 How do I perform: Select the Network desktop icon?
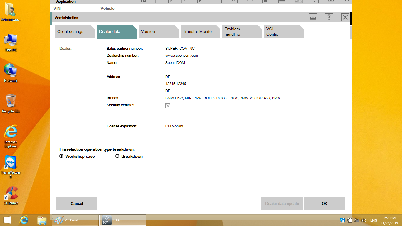[x=11, y=73]
